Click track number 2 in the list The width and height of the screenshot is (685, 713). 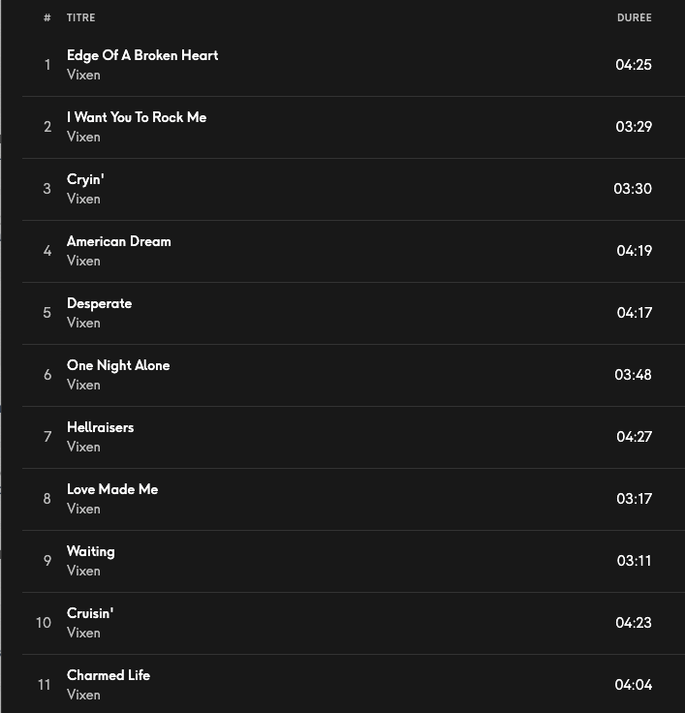point(47,127)
